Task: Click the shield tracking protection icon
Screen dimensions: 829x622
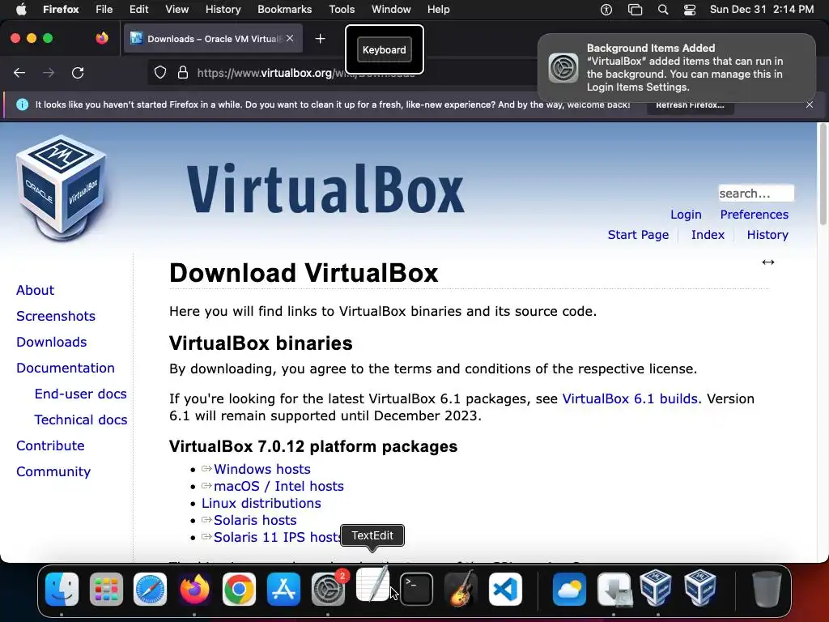Action: coord(160,72)
